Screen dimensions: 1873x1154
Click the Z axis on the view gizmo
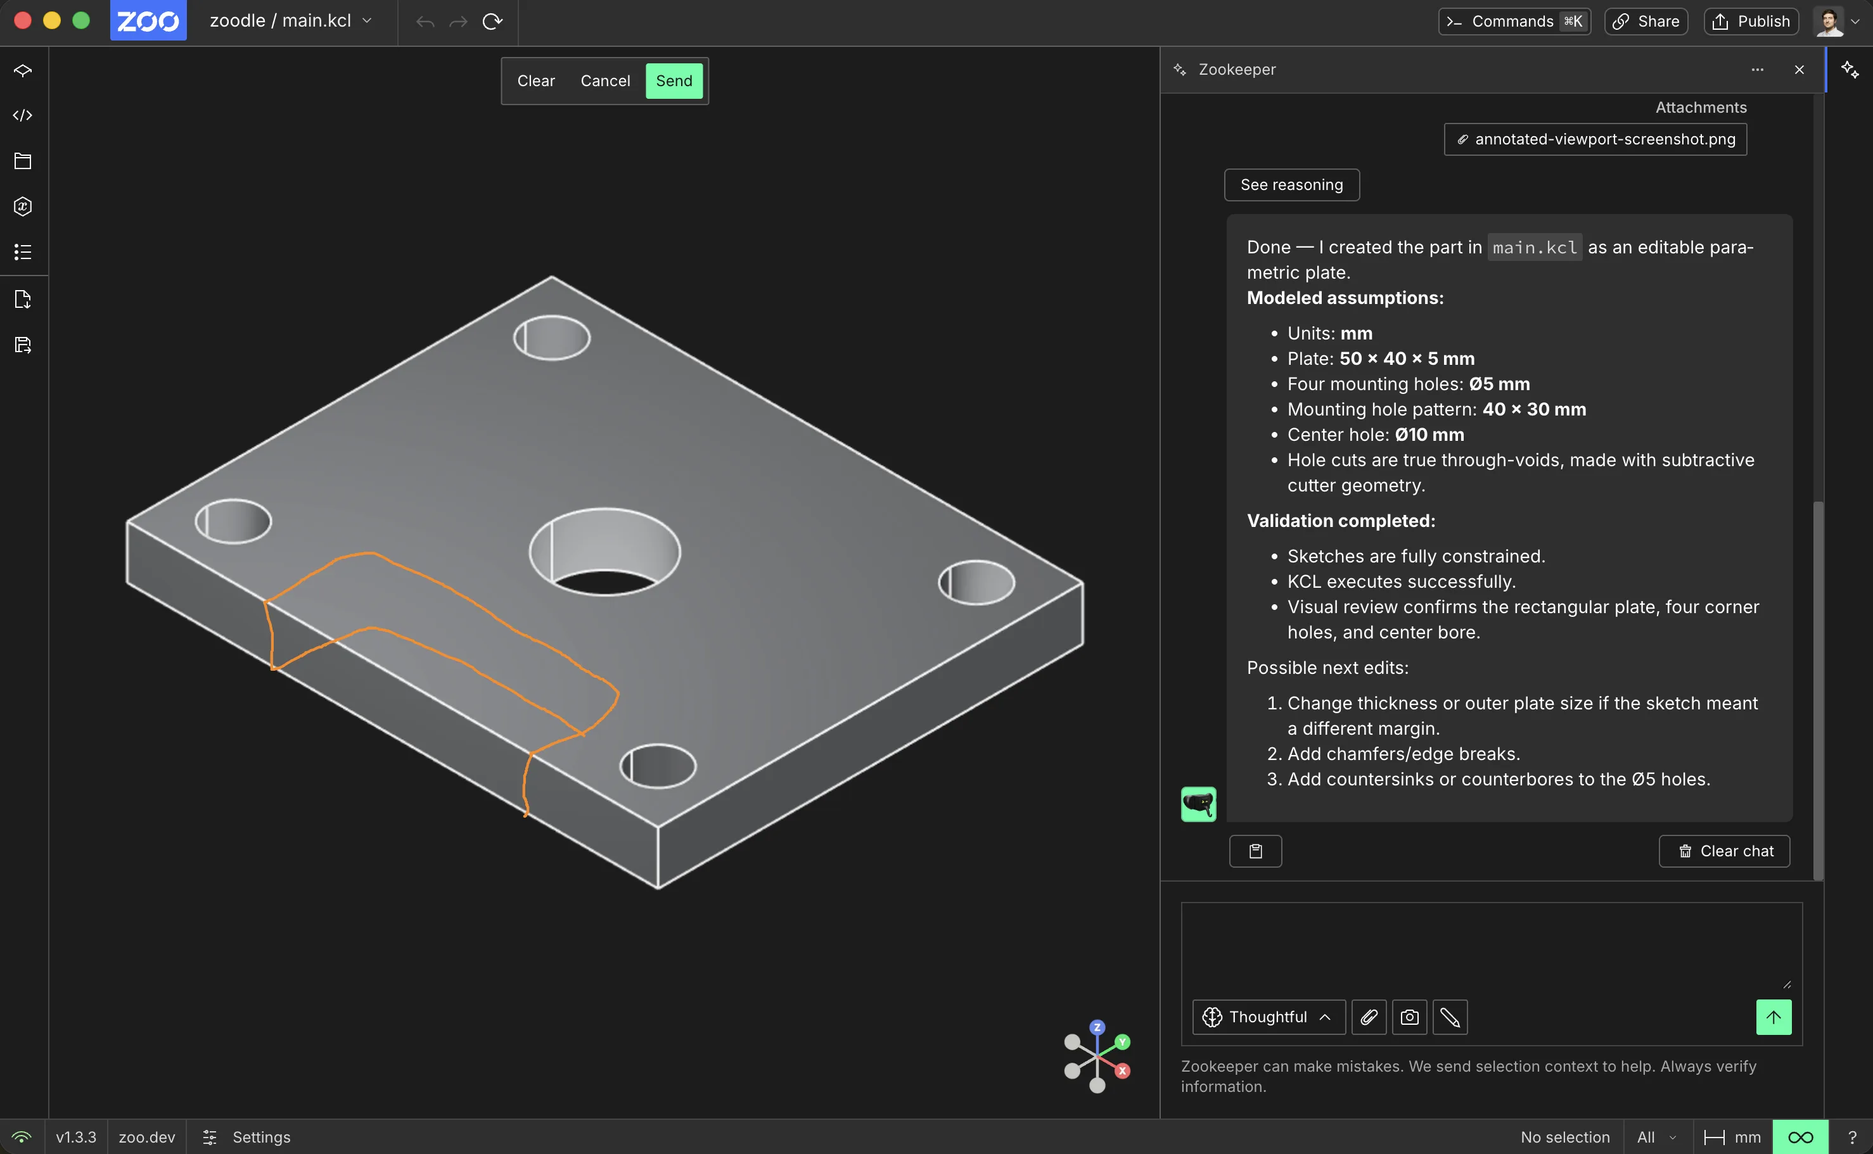pos(1097,1027)
